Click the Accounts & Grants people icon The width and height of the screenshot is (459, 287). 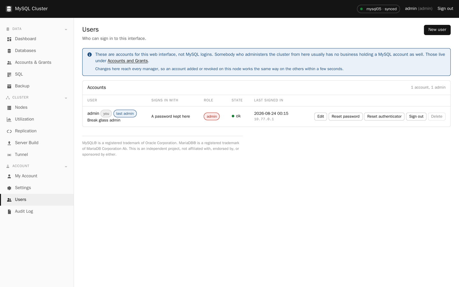[x=9, y=63]
